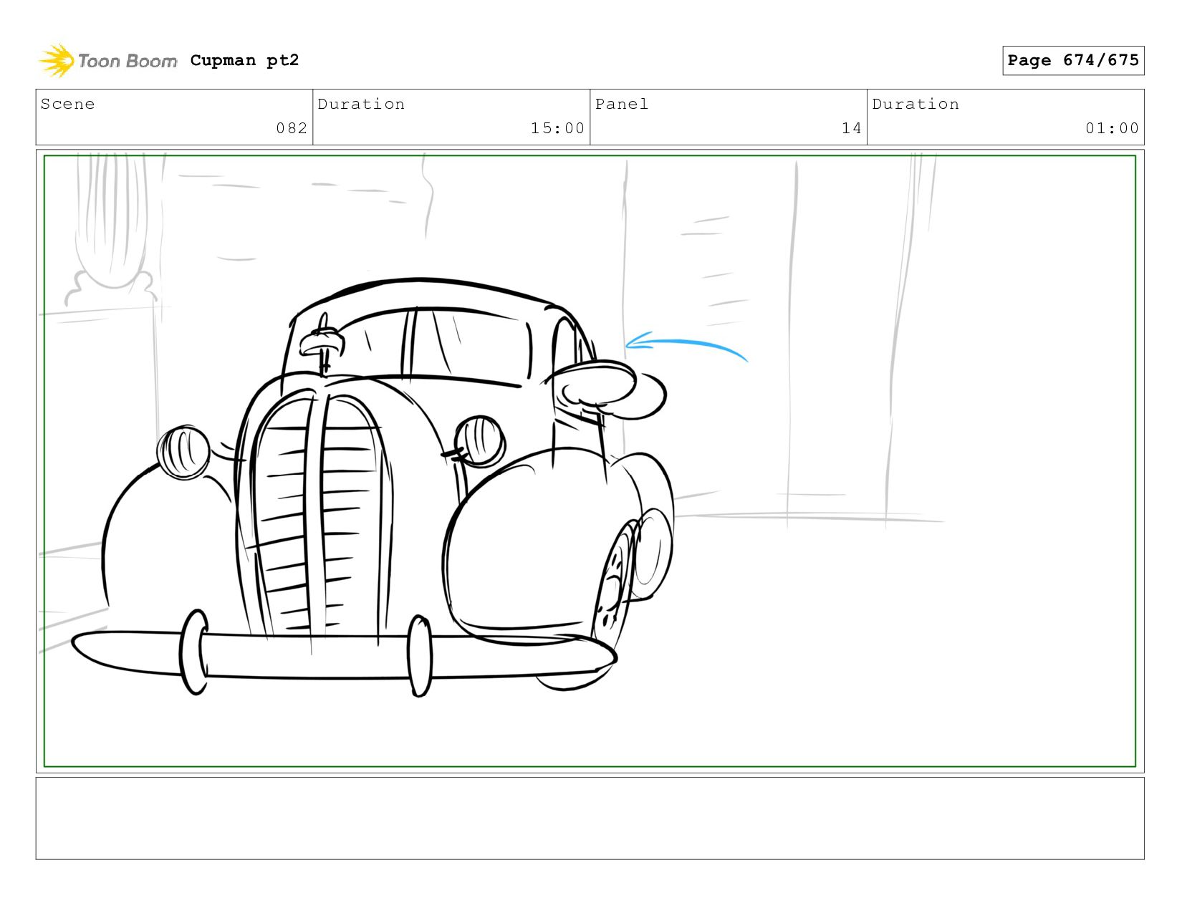Click the Panel header label
This screenshot has width=1182, height=913.
621,104
